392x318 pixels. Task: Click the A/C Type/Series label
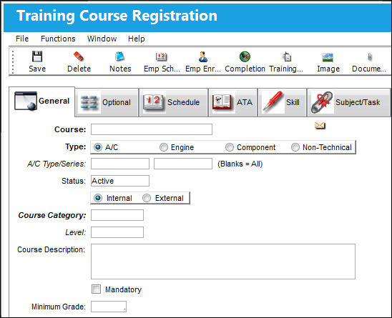click(x=57, y=164)
